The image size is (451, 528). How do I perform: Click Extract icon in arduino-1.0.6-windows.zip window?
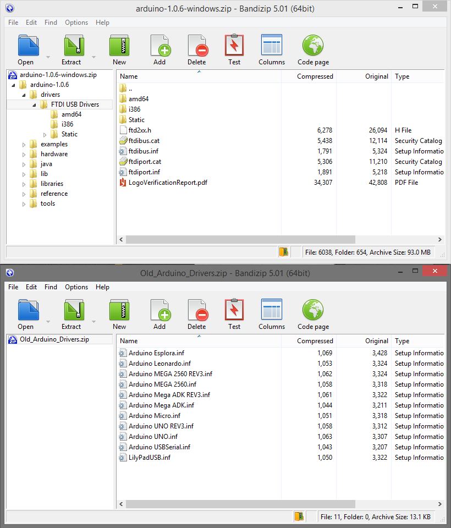pyautogui.click(x=74, y=45)
